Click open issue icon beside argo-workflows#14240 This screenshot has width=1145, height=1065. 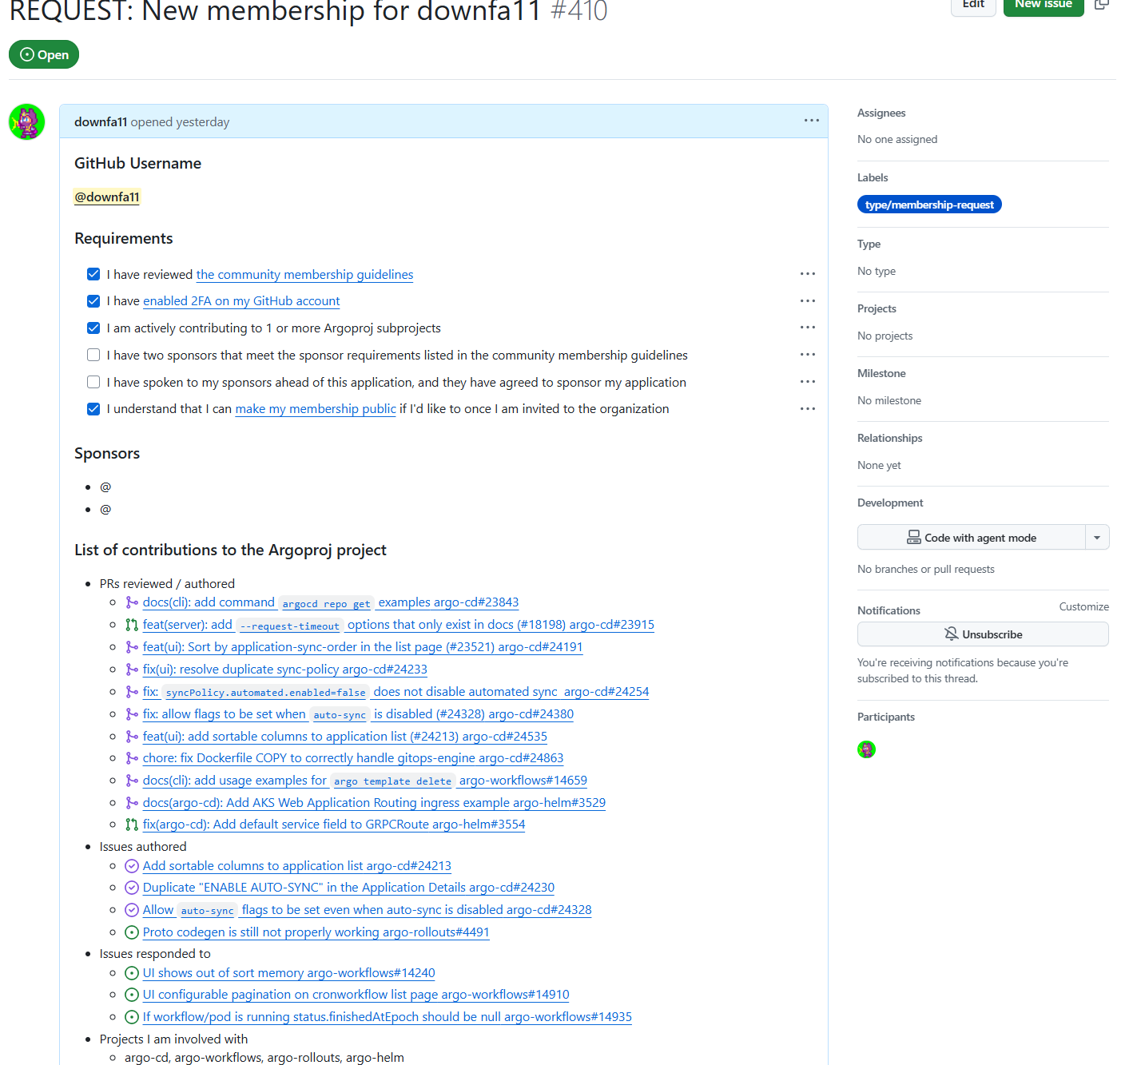pos(132,973)
